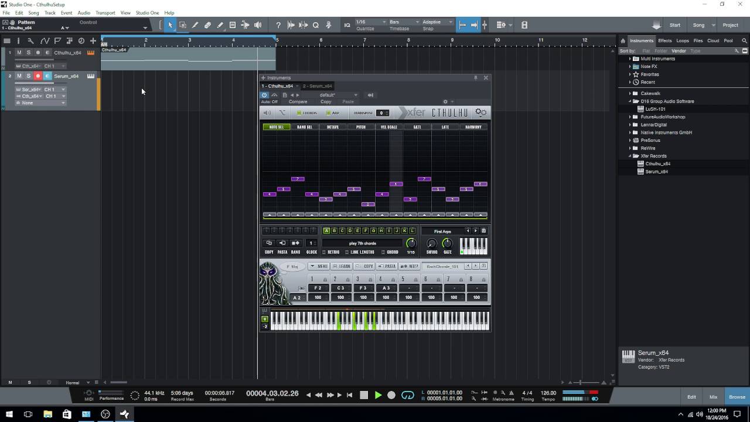Switch to 2 - Serum_x64 instrument tab
Viewport: 750px width, 422px height.
click(x=317, y=86)
